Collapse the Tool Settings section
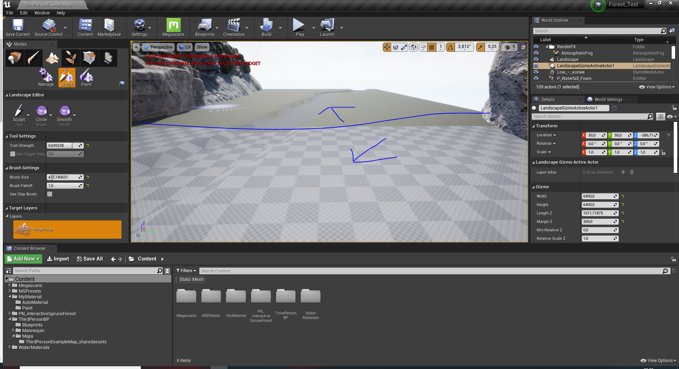The image size is (679, 369). (x=7, y=136)
